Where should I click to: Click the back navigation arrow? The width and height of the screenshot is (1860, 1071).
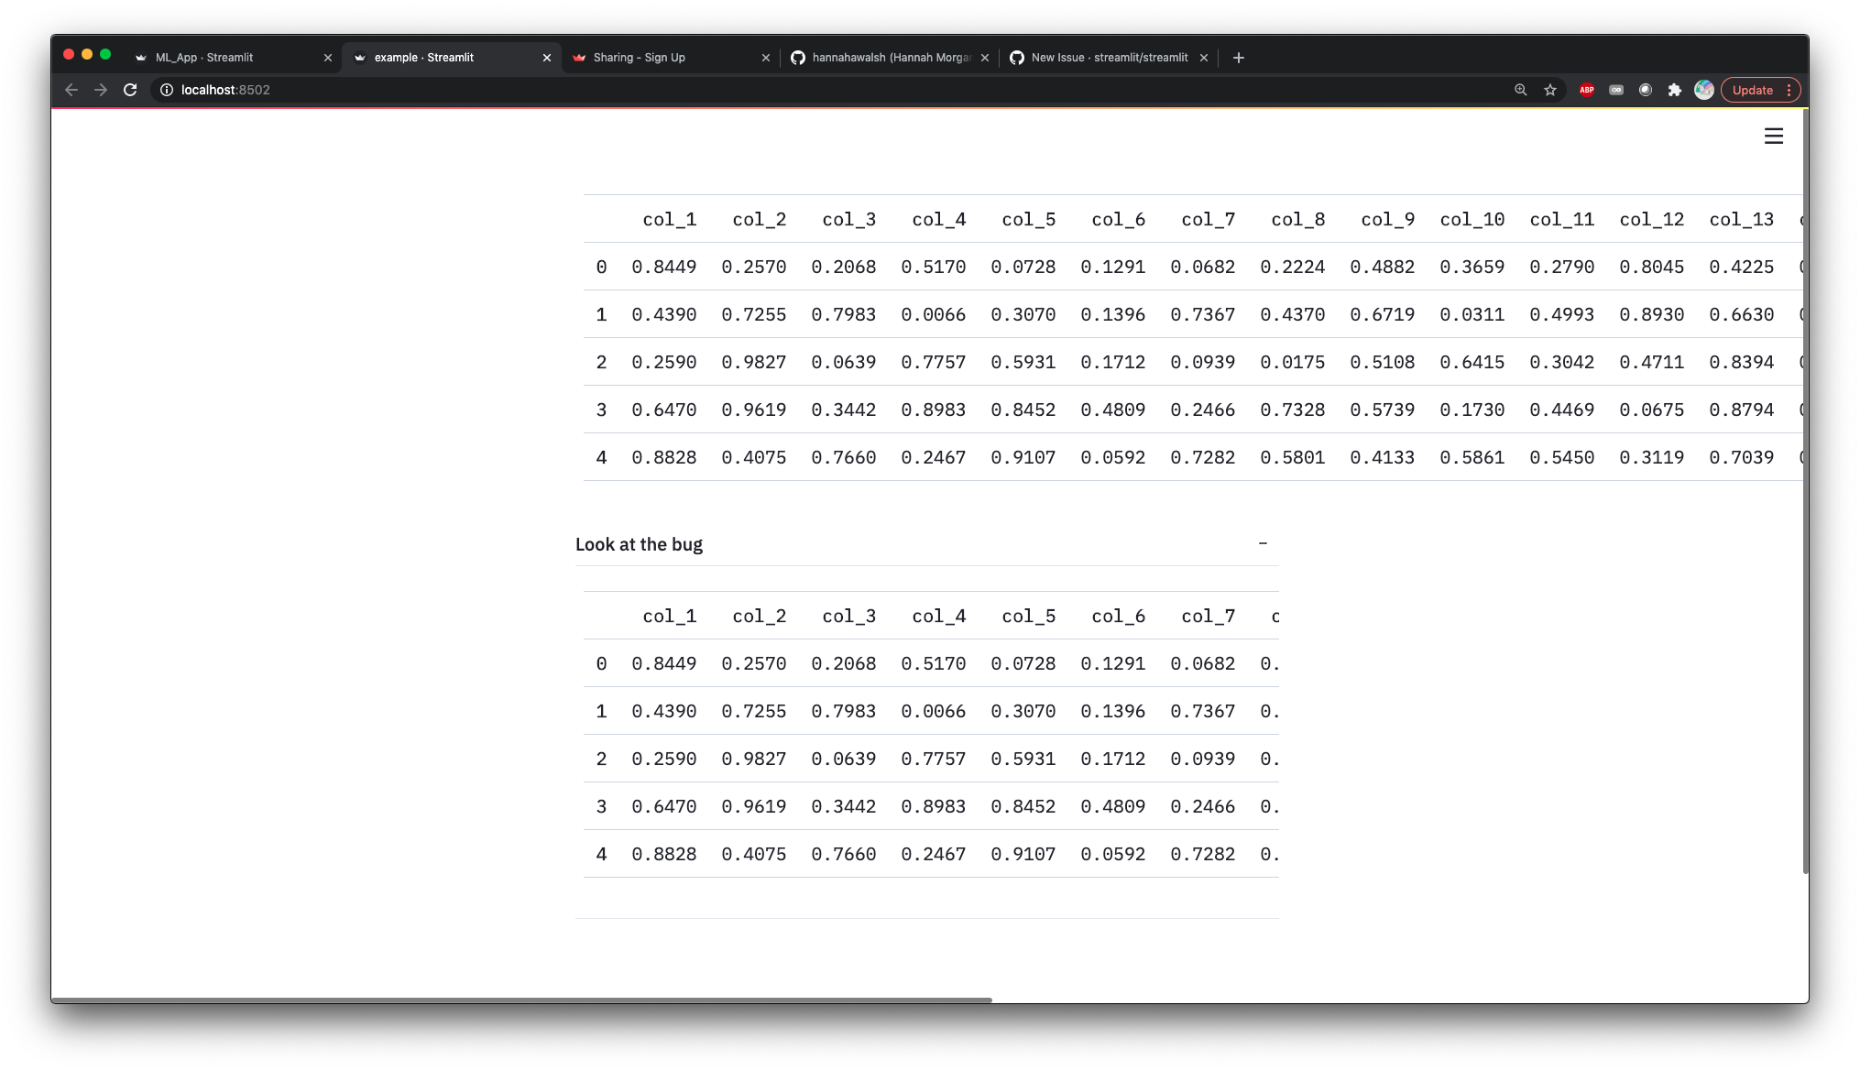click(71, 90)
